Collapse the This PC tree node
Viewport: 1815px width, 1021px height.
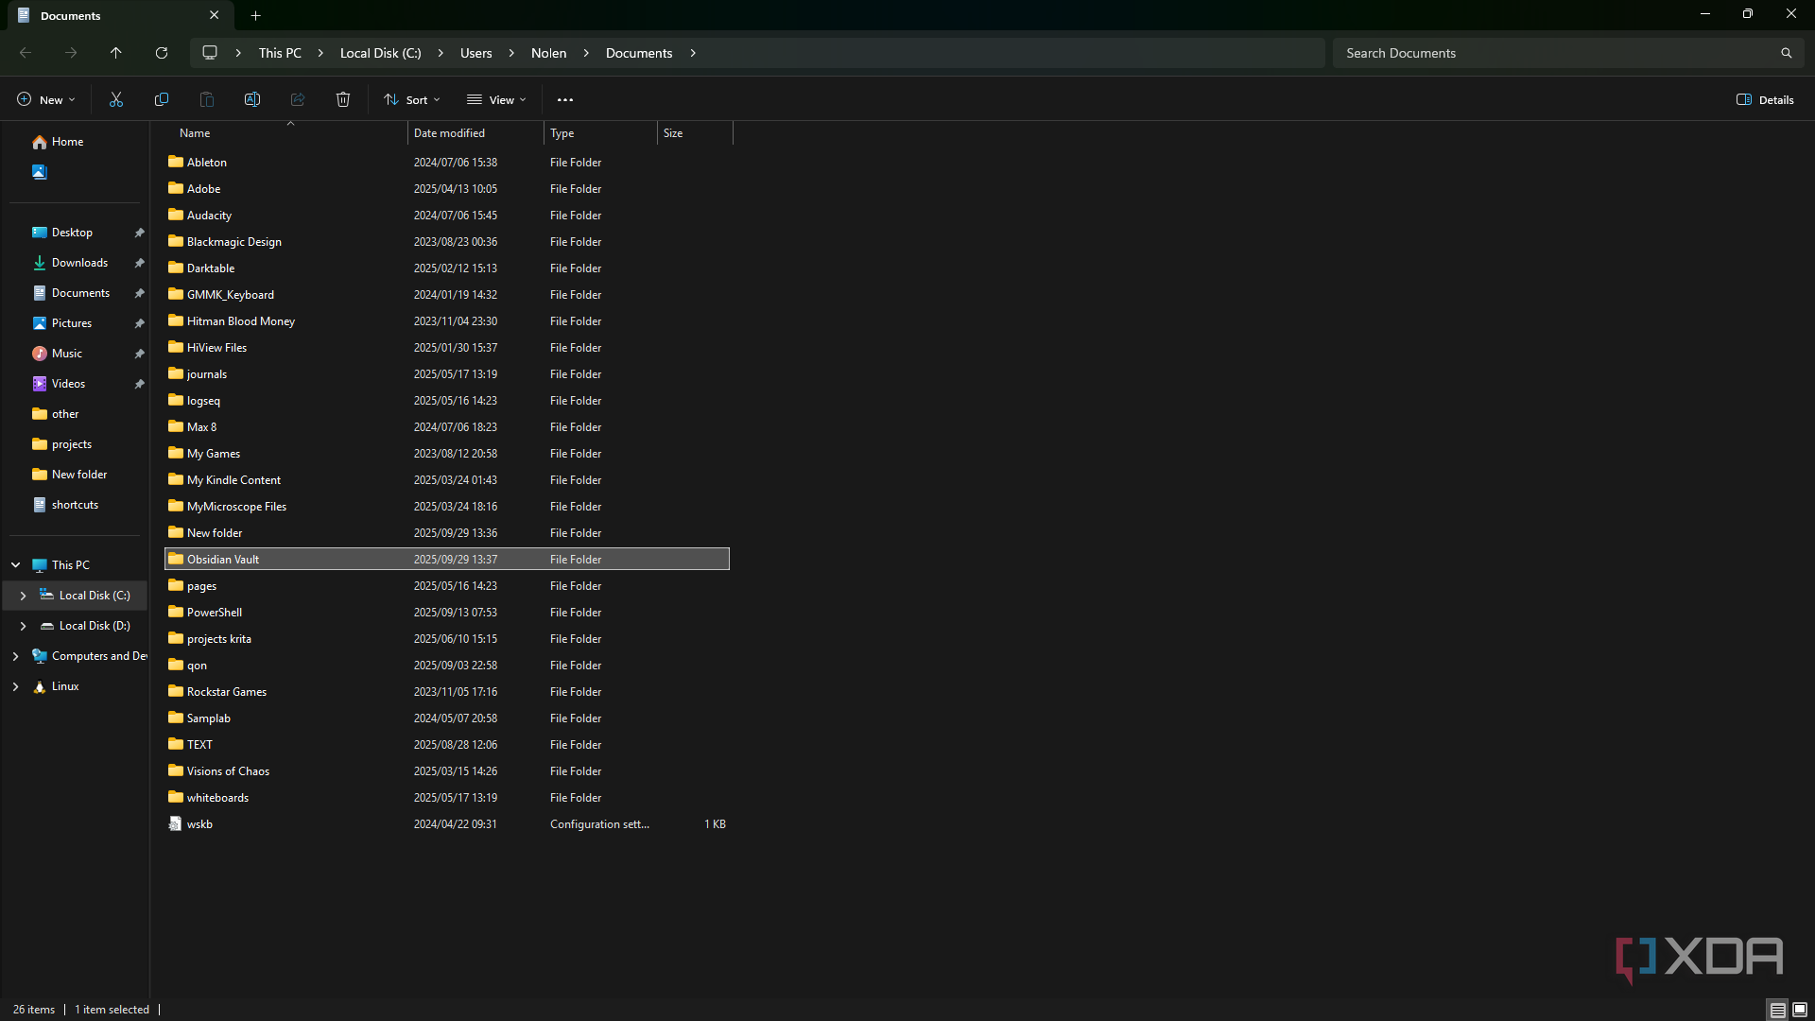16,565
